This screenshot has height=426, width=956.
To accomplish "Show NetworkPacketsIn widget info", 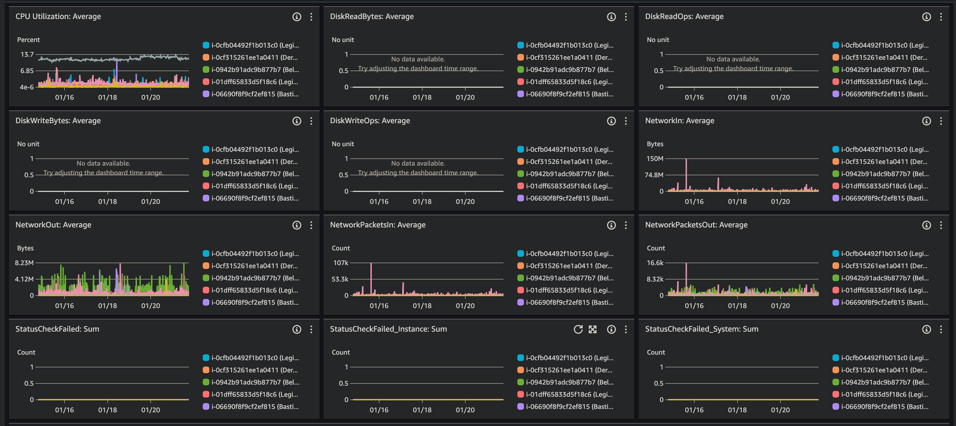I will [611, 225].
